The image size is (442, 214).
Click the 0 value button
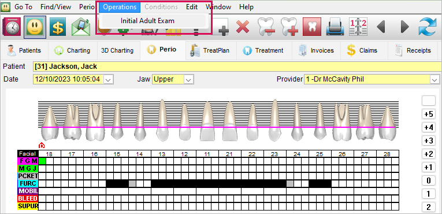click(x=429, y=180)
